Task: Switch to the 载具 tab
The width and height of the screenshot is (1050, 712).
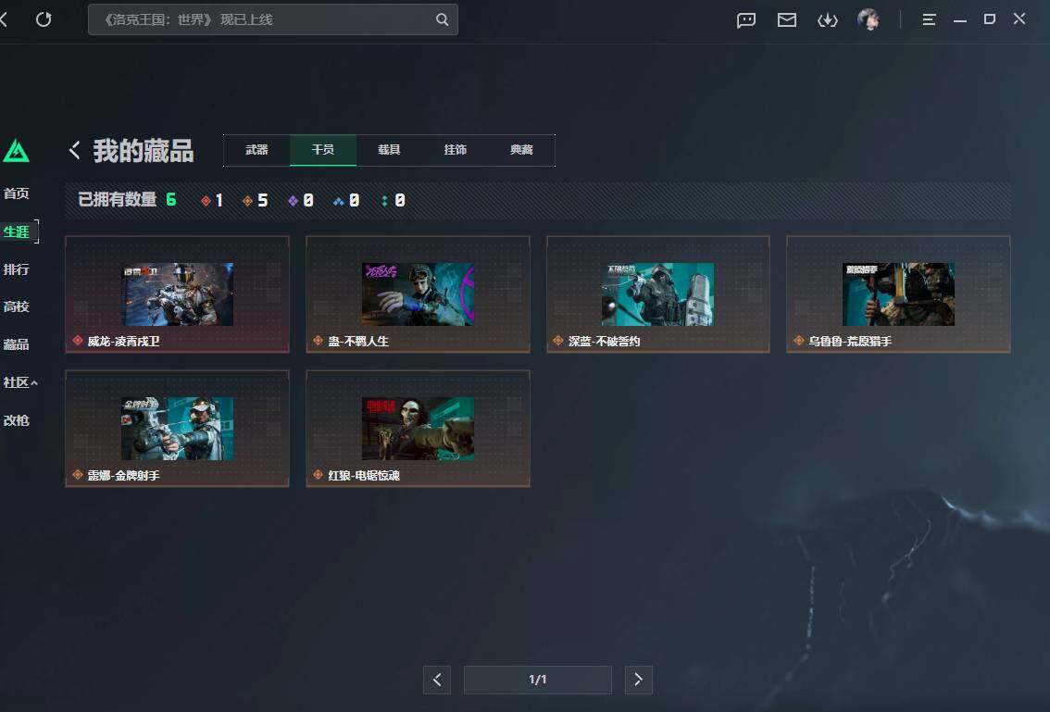Action: click(389, 150)
